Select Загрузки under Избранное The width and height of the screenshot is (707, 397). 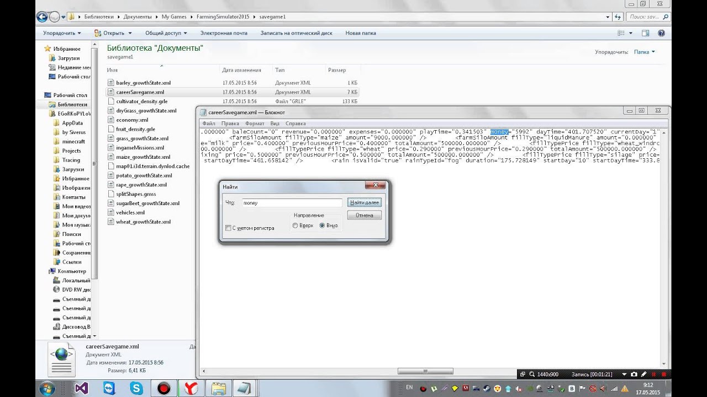68,58
